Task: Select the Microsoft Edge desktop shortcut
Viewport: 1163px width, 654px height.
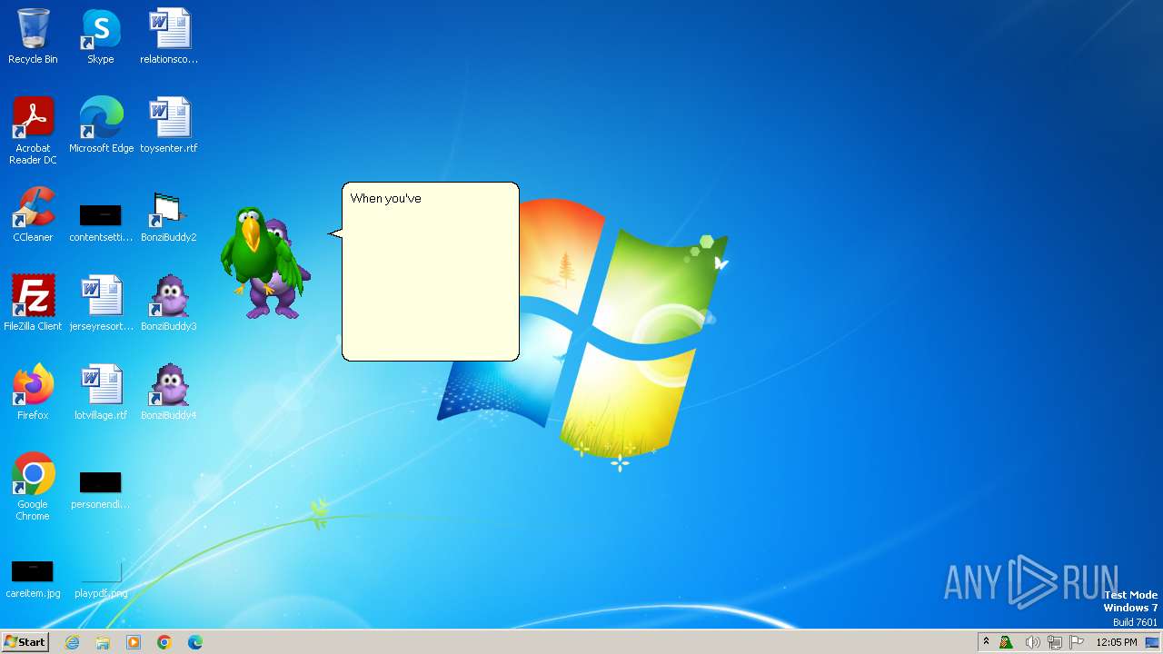Action: pos(101,125)
